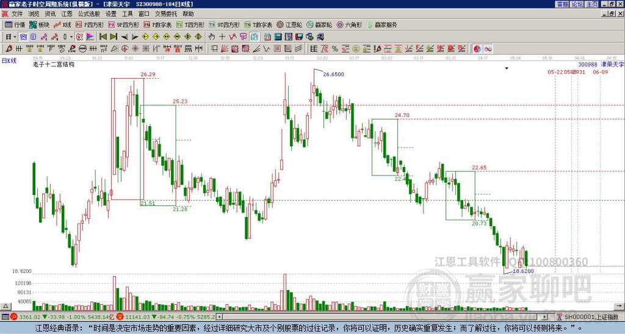Open the T数字表 tool

(x=258, y=24)
